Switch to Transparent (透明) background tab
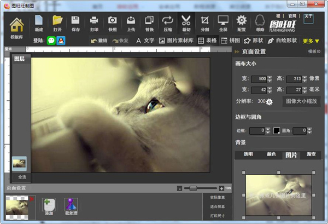328x224 pixels. tap(247, 155)
